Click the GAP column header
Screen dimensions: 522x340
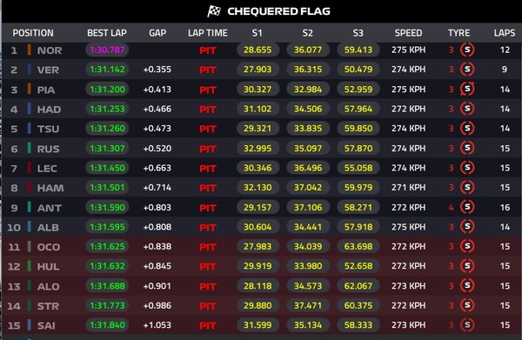(x=157, y=33)
